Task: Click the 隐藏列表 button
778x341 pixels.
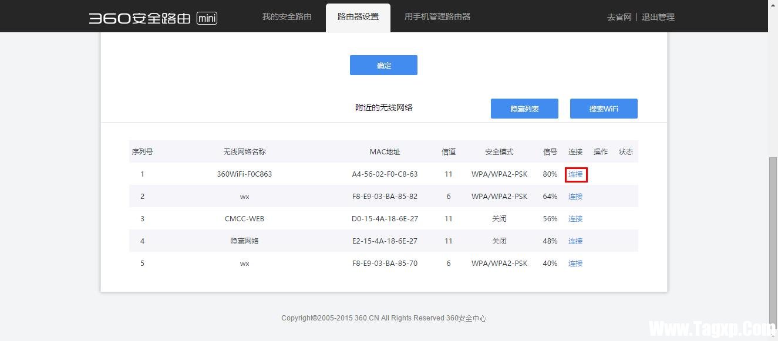Action: 524,109
